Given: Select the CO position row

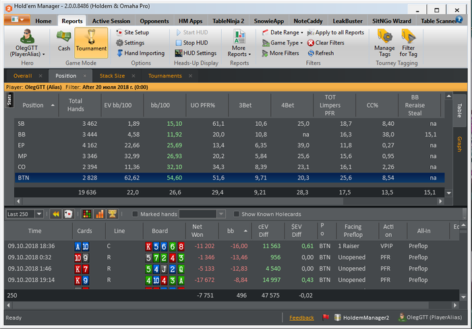Looking at the screenshot, I should click(x=229, y=167).
